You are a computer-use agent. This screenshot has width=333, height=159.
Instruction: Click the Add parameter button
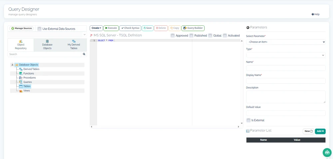[x=320, y=131]
